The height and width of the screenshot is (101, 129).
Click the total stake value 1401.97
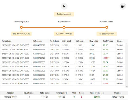[45, 97]
